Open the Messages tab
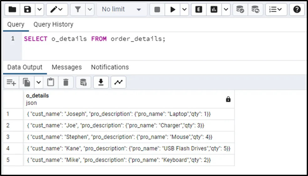This screenshot has width=308, height=176. (x=66, y=67)
